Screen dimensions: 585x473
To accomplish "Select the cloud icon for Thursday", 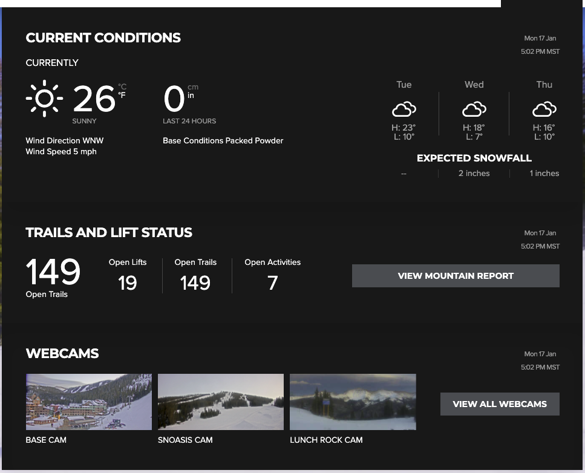I will coord(544,109).
